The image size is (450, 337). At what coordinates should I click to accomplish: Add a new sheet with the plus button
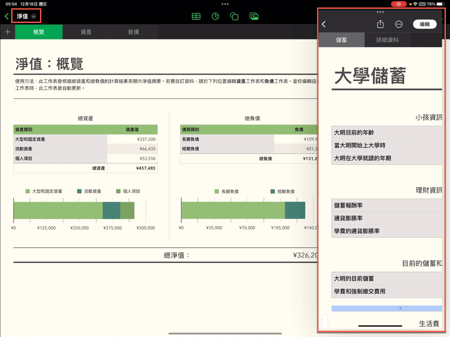click(x=7, y=32)
